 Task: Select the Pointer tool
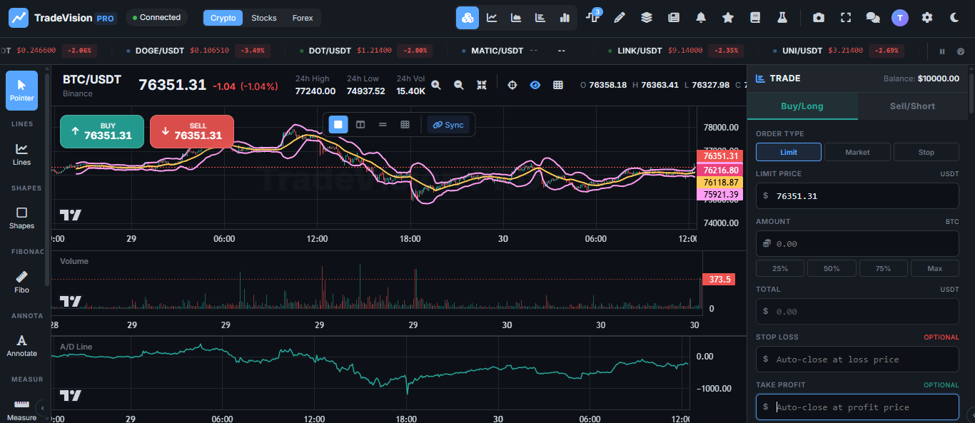(x=21, y=91)
